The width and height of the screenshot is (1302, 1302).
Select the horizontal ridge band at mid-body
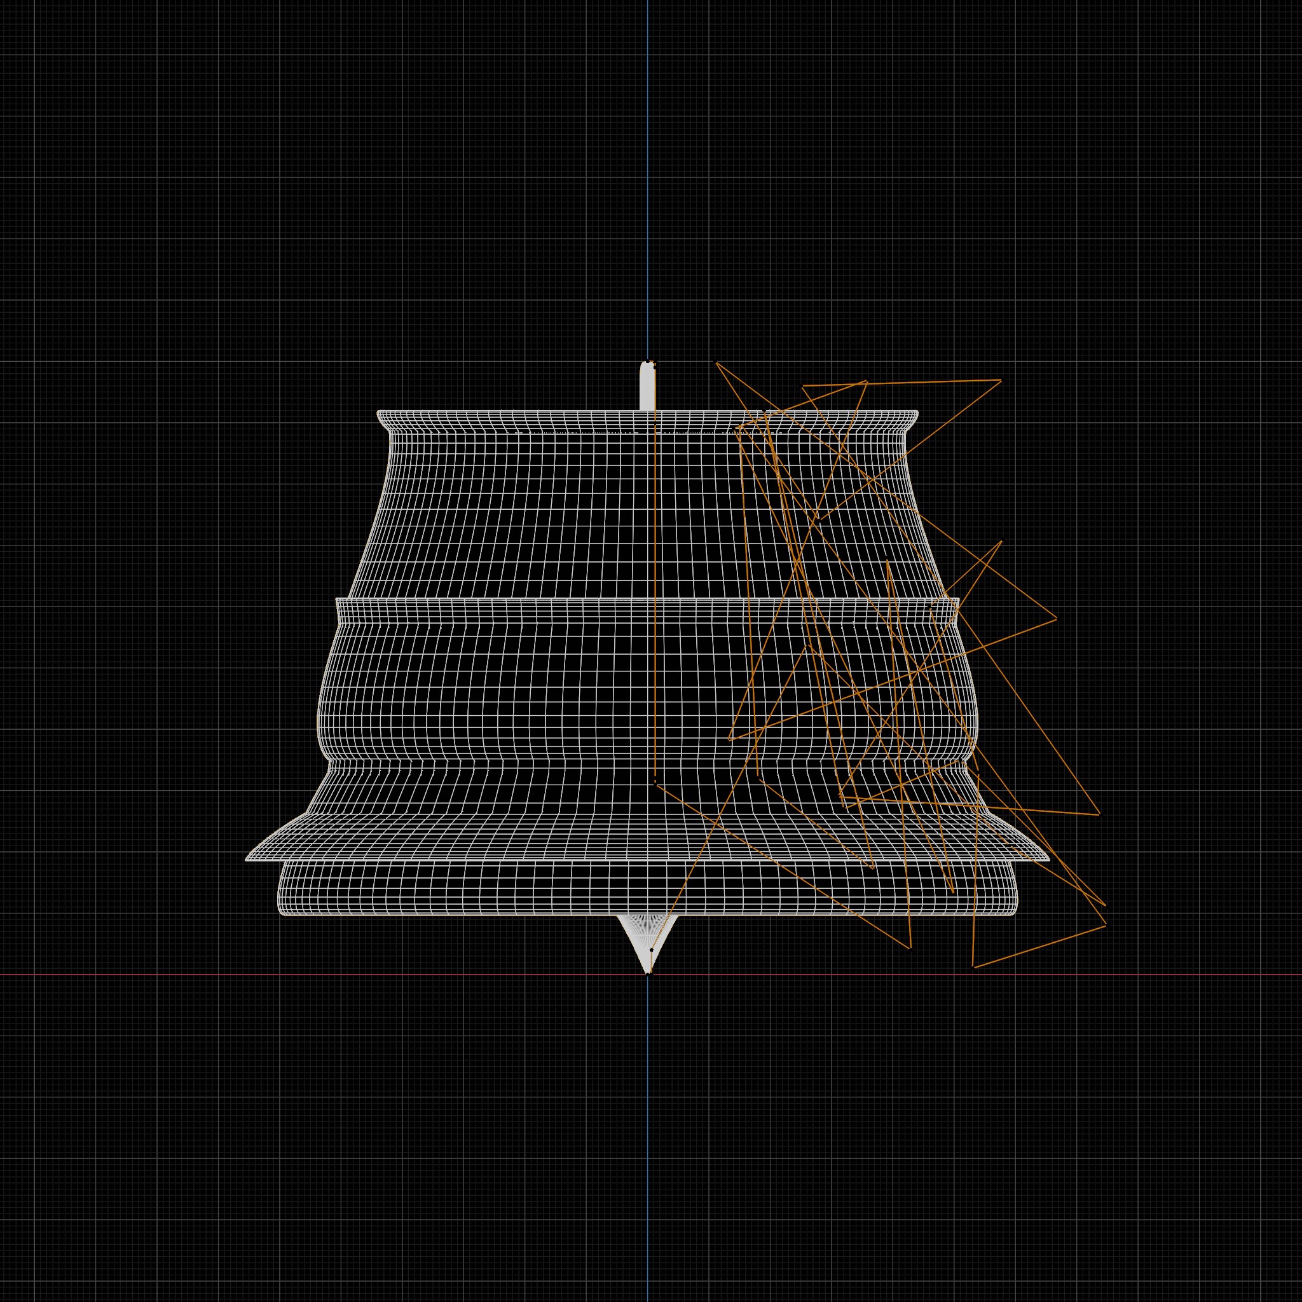pyautogui.click(x=647, y=610)
